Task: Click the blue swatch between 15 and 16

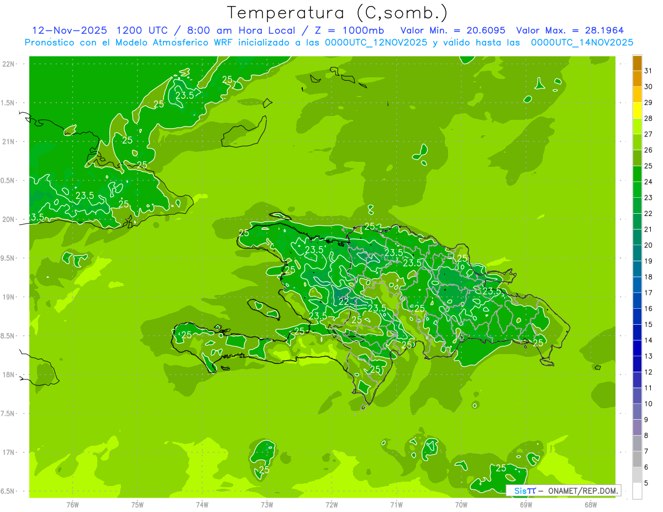Action: pos(637,316)
